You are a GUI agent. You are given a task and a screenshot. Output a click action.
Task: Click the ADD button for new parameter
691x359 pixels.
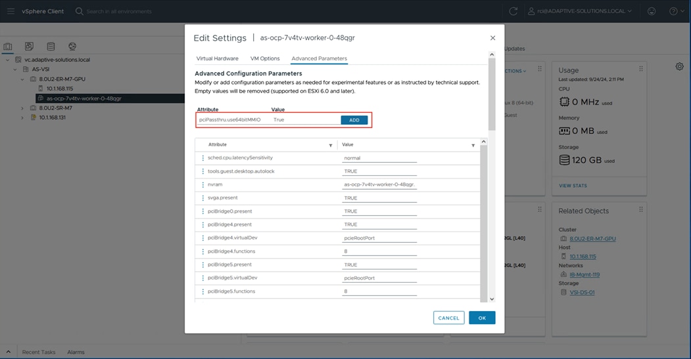[354, 120]
